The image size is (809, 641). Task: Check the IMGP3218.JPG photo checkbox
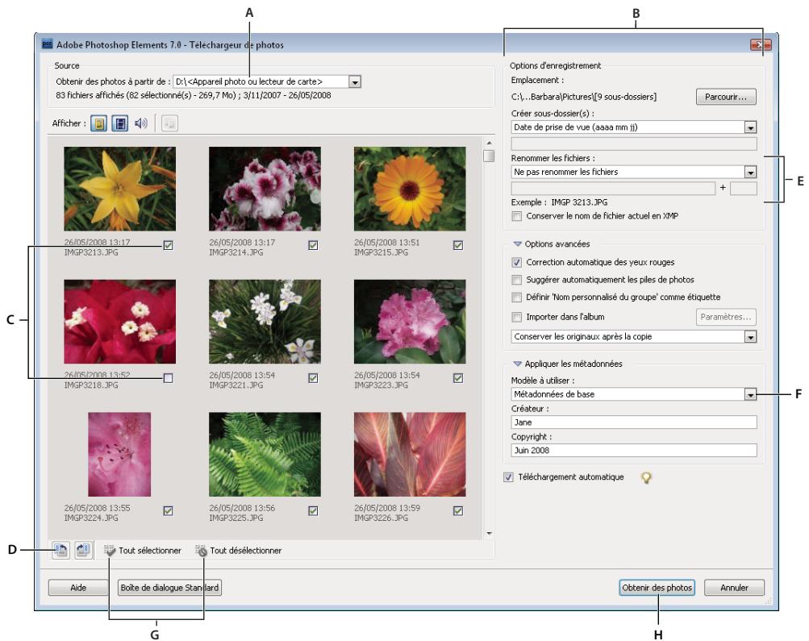pos(169,378)
